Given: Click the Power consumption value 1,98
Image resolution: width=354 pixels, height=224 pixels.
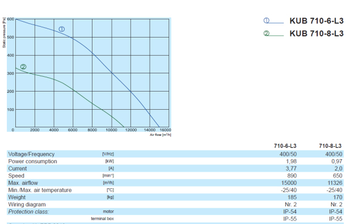Looking at the screenshot, I should click(291, 161).
